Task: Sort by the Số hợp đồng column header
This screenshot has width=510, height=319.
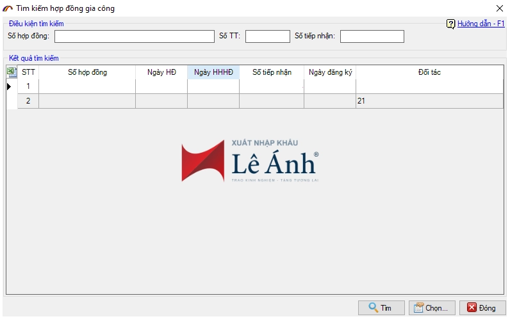Action: tap(87, 72)
